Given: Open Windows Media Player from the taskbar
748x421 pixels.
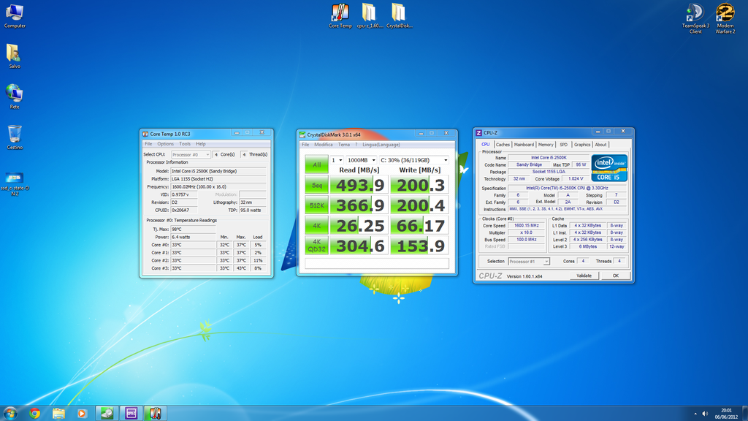Looking at the screenshot, I should click(82, 414).
